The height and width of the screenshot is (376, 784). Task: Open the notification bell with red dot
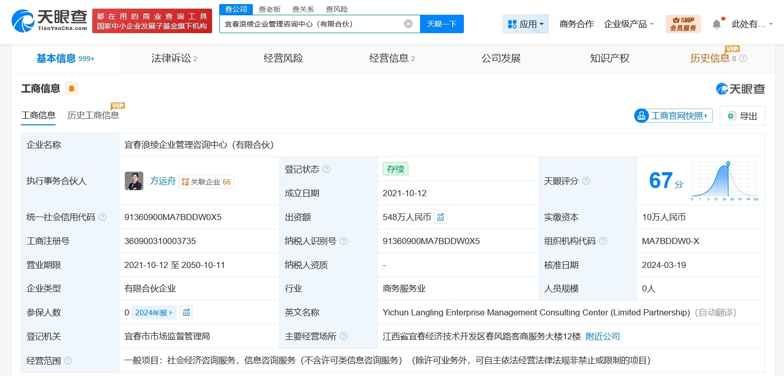716,23
